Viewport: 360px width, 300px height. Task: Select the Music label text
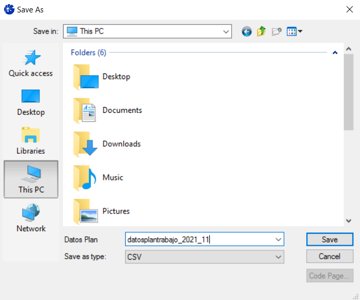(x=113, y=177)
